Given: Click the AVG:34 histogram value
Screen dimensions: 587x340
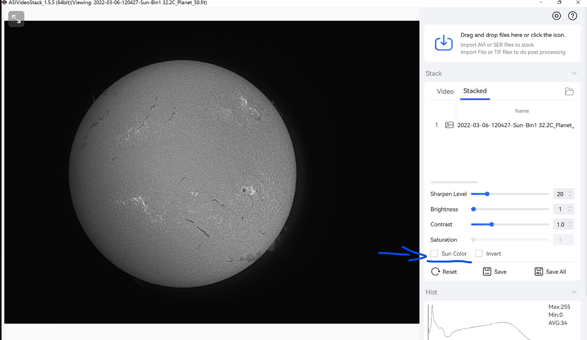Looking at the screenshot, I should point(558,323).
